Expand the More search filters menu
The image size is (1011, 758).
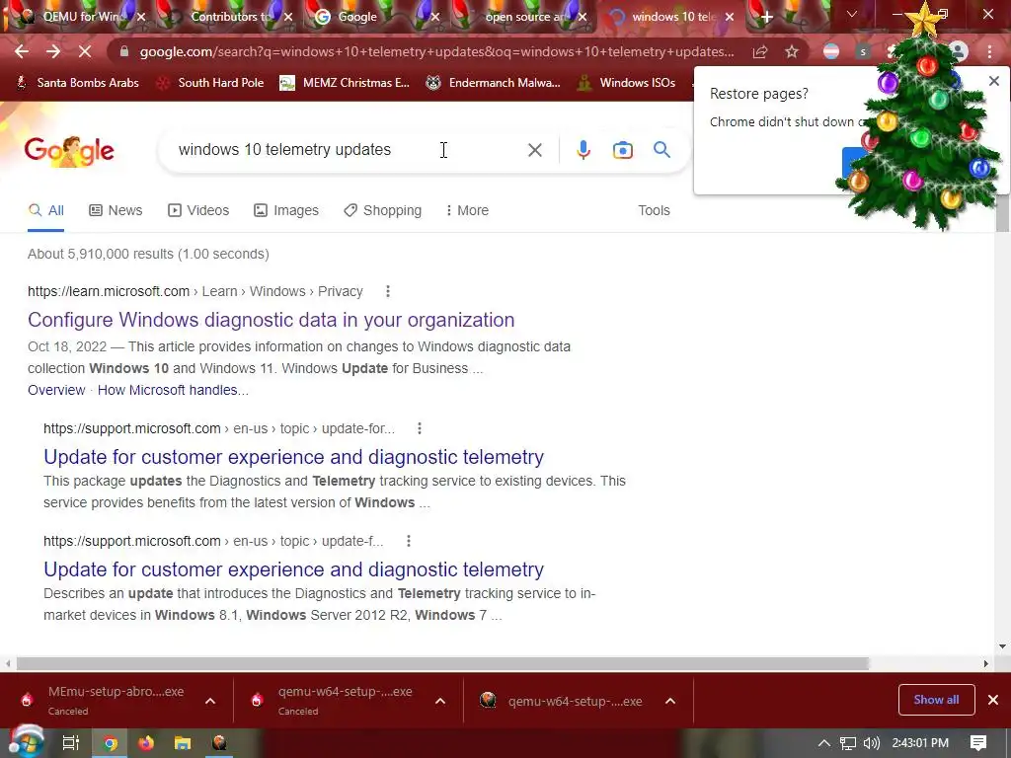pyautogui.click(x=467, y=210)
